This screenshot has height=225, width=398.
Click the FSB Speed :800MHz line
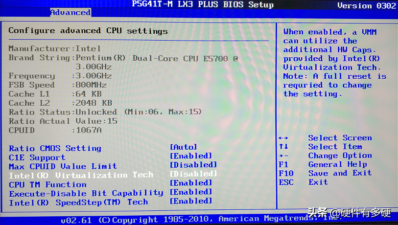(58, 85)
